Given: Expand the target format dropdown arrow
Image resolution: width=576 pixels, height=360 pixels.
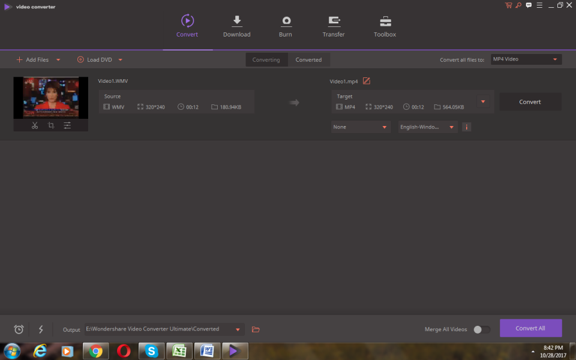Looking at the screenshot, I should pos(484,101).
